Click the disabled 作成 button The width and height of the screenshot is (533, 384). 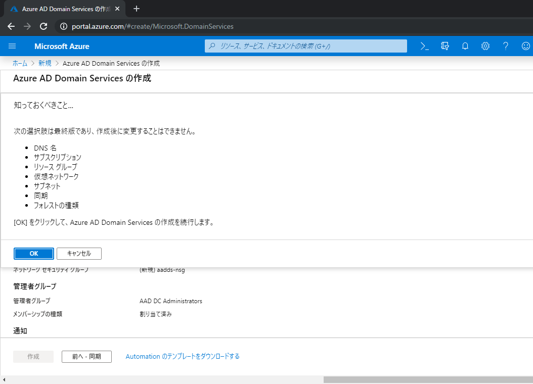(x=33, y=357)
